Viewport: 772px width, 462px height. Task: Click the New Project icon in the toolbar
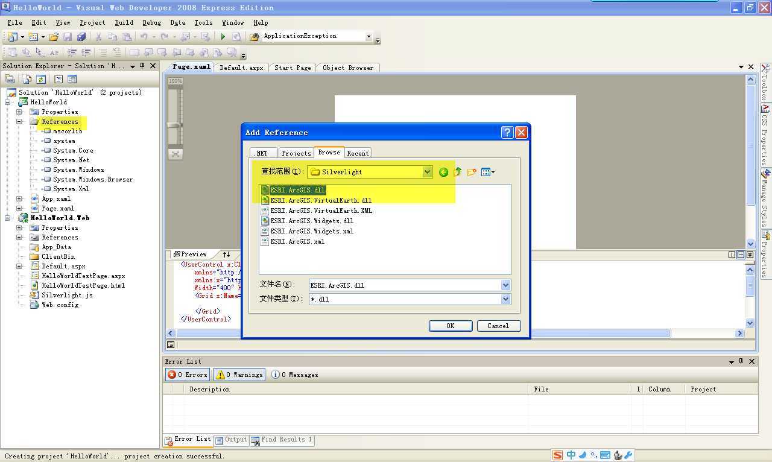(12, 37)
